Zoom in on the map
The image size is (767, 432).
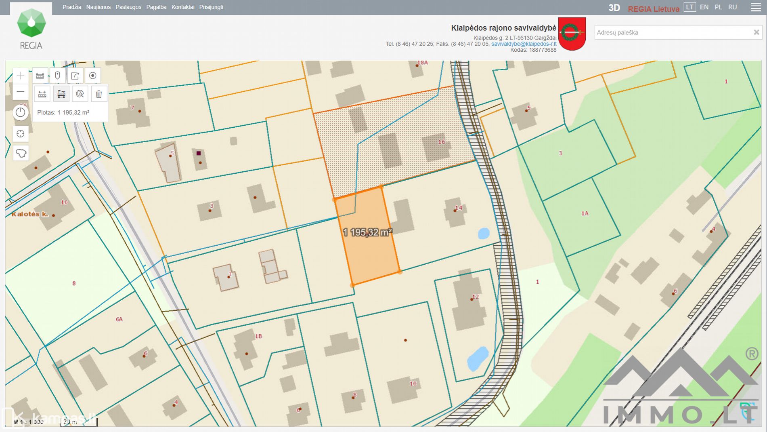[x=21, y=76]
